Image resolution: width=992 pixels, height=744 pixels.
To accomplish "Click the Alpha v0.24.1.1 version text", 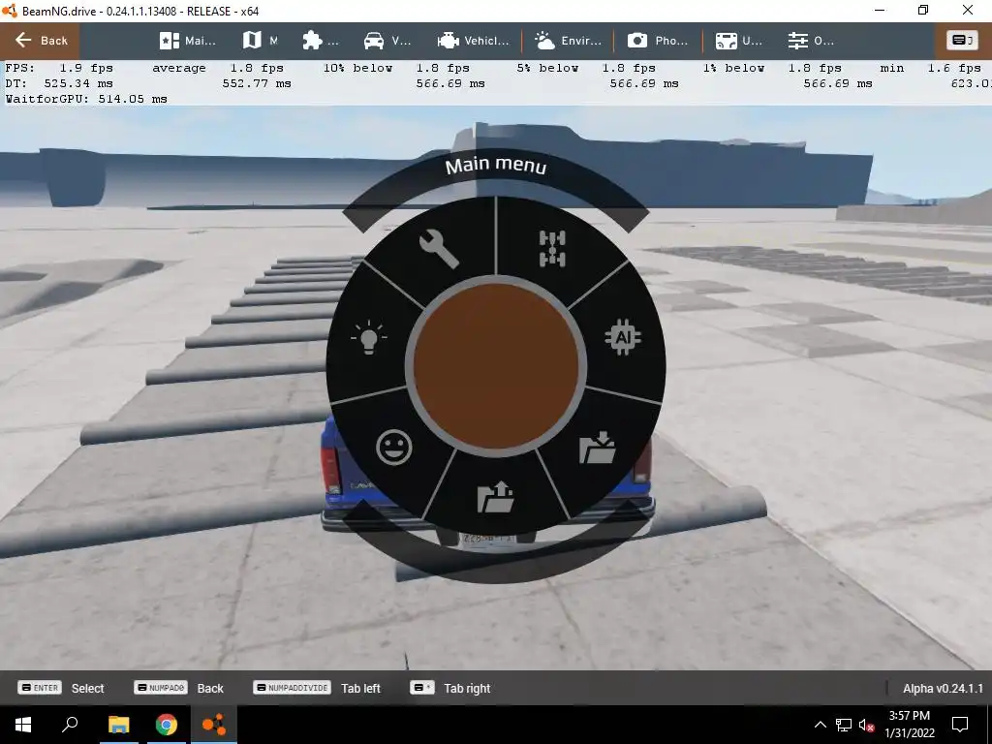I will [x=943, y=689].
